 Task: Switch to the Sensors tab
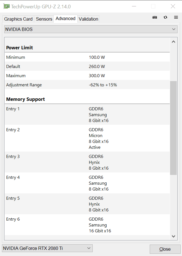click(x=44, y=19)
